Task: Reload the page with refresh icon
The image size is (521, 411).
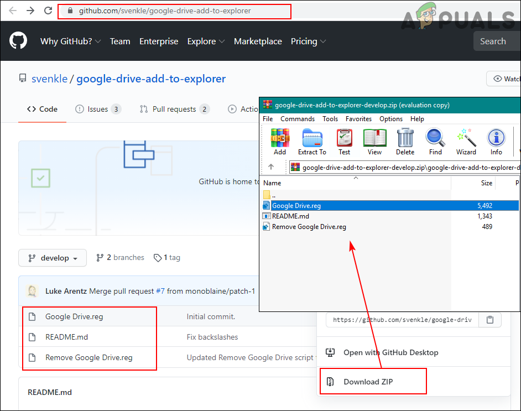Action: pyautogui.click(x=48, y=11)
